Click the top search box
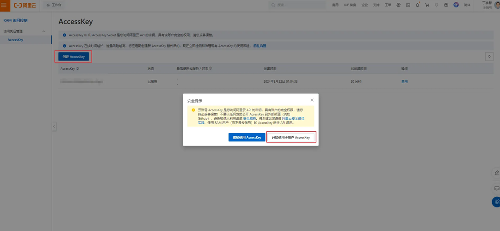The width and height of the screenshot is (500, 231). point(297,5)
